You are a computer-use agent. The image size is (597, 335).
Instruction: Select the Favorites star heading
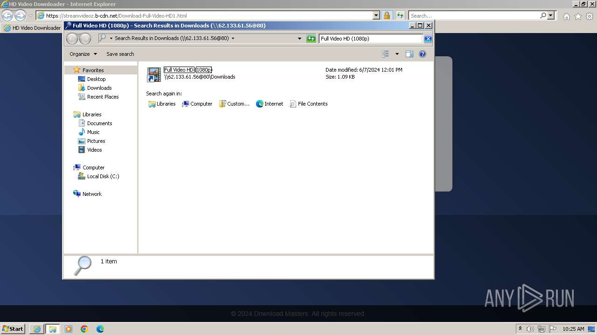click(93, 70)
